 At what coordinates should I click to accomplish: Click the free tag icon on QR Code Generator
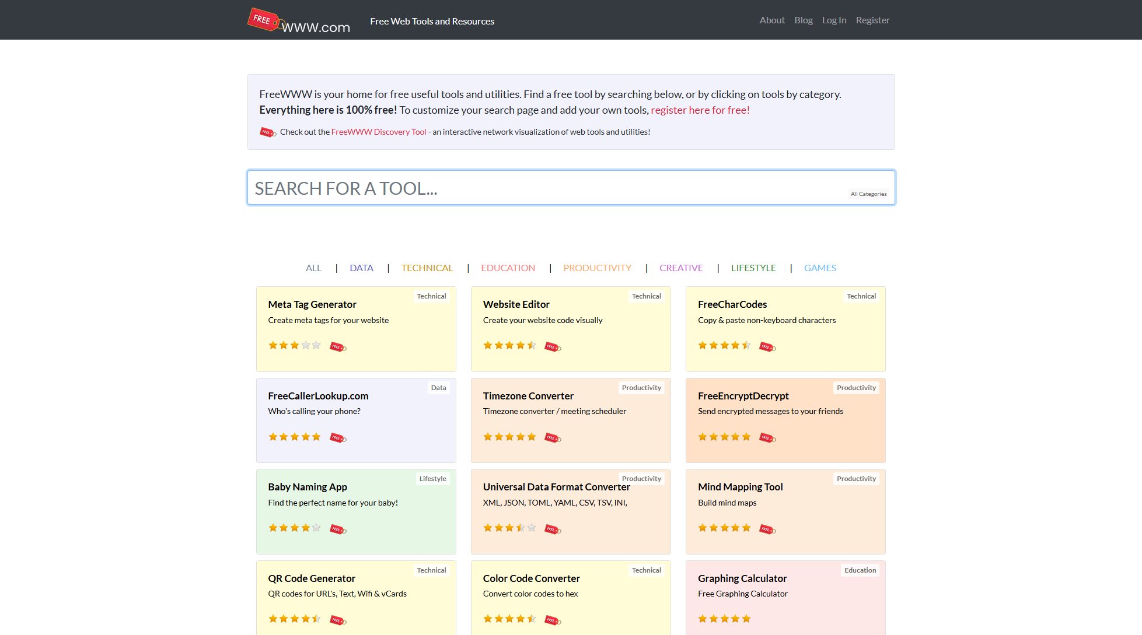tap(338, 620)
